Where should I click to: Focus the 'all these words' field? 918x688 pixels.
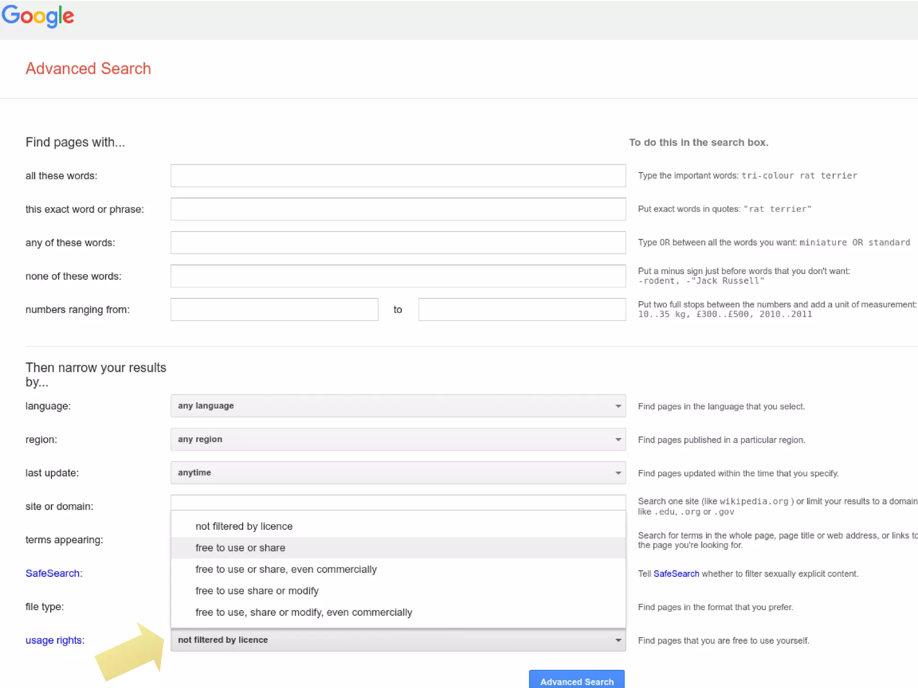(x=398, y=176)
